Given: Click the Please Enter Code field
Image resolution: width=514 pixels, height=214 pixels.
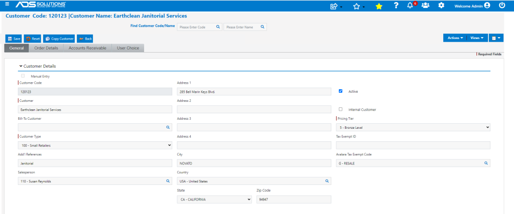Looking at the screenshot, I should [x=200, y=27].
